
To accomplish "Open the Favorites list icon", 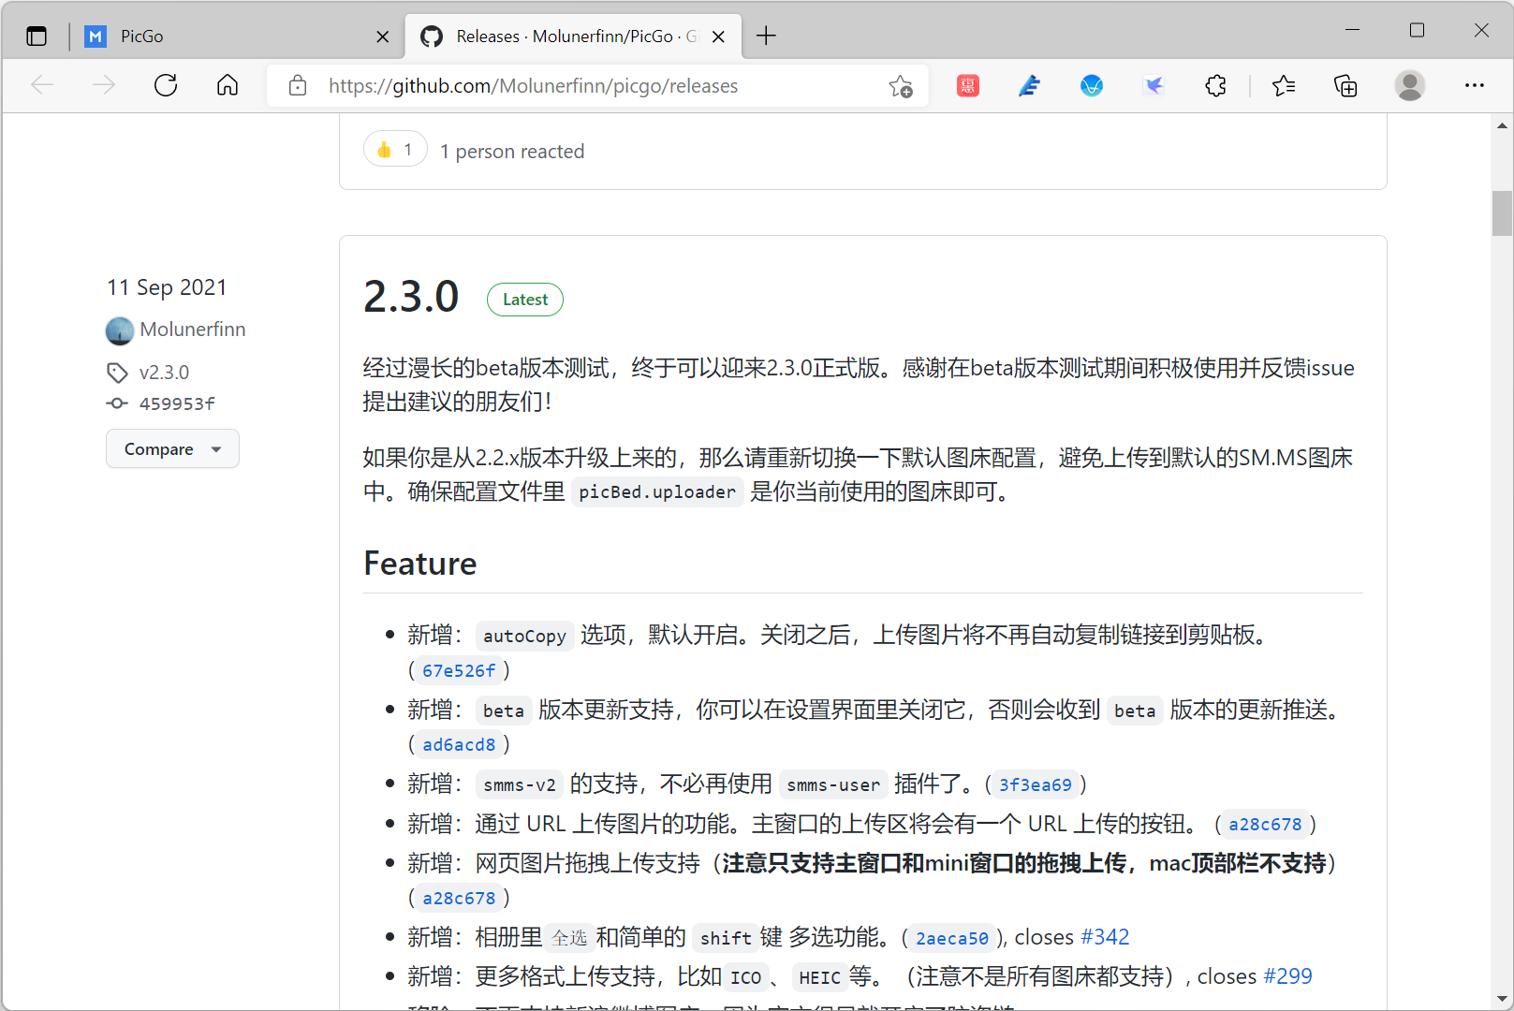I will (1284, 85).
